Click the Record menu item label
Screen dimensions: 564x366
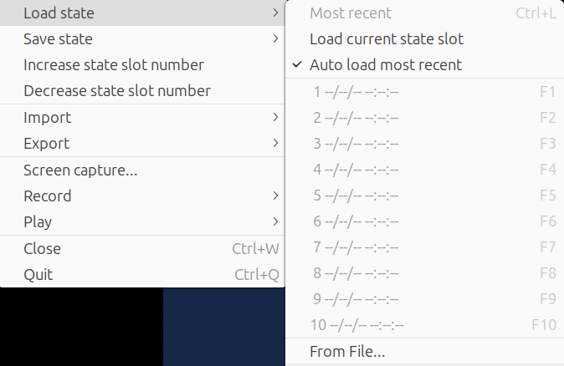[48, 196]
